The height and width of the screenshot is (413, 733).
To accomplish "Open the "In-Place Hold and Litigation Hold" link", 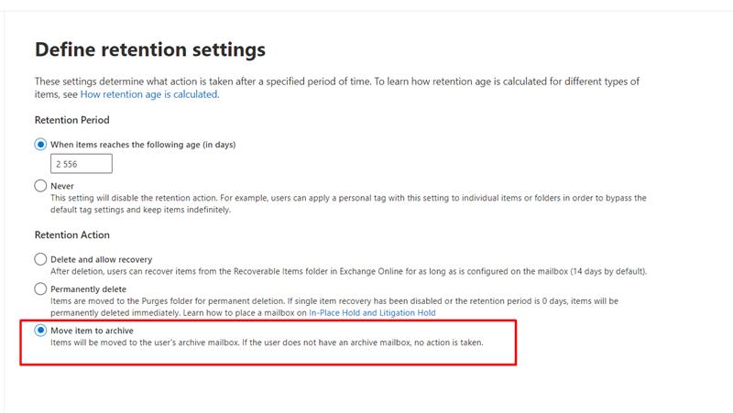I will (372, 312).
